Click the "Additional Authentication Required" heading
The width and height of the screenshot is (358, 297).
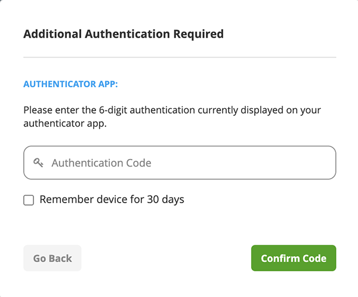[124, 34]
